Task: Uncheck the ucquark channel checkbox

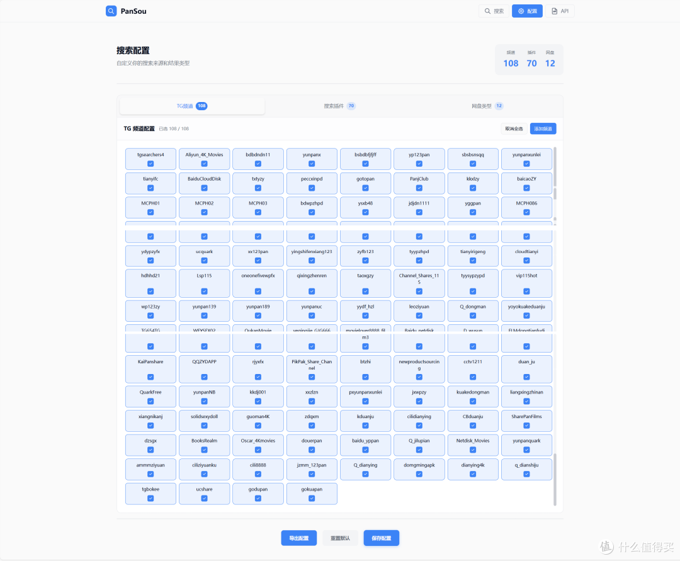Action: coord(204,261)
